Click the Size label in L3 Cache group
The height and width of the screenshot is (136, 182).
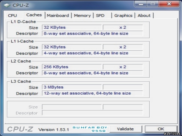point(34,88)
